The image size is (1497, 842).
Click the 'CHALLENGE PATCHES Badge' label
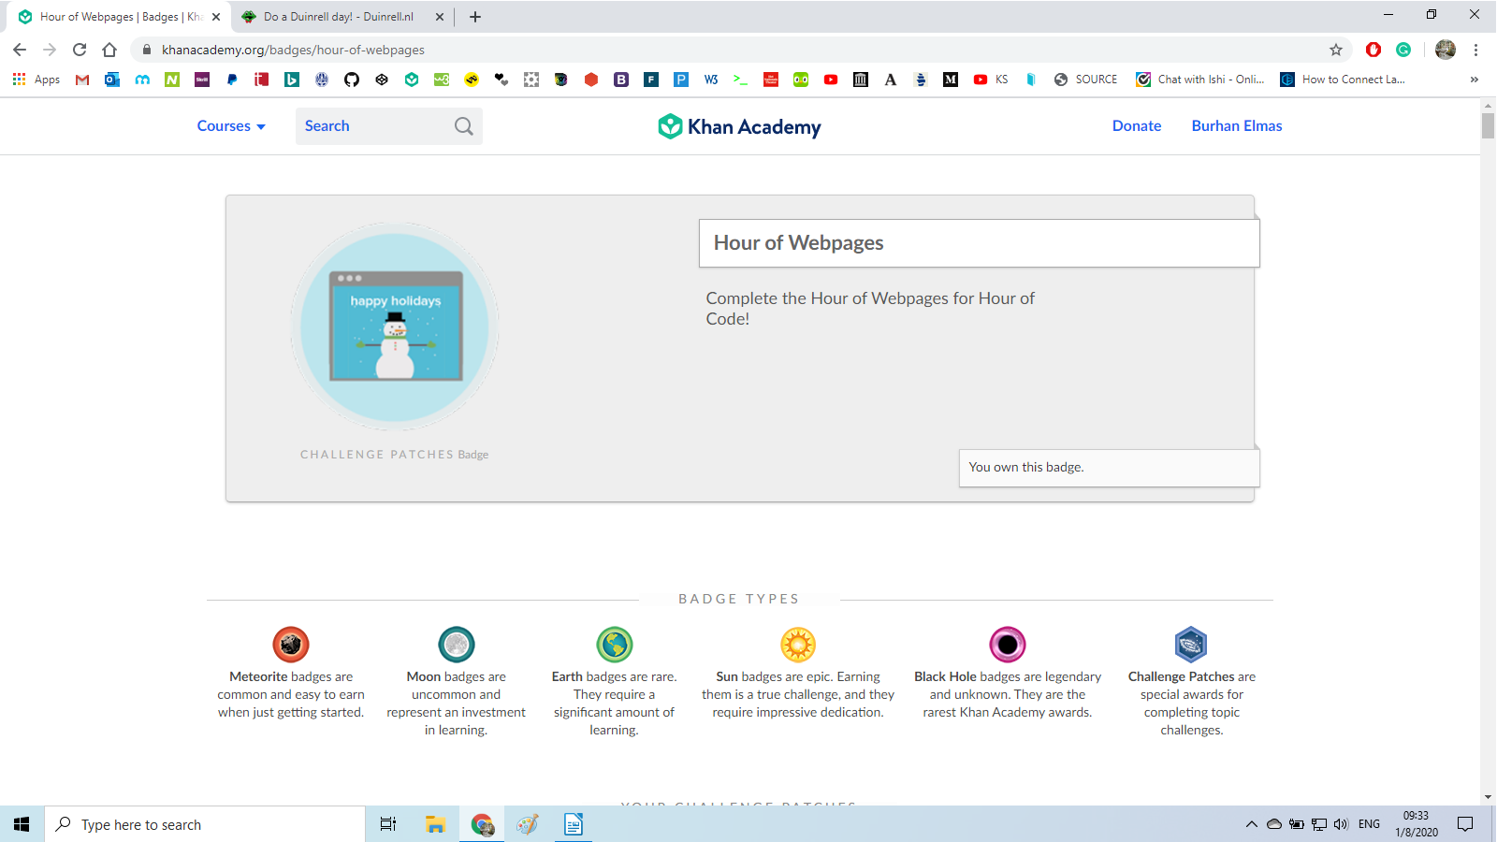click(394, 455)
